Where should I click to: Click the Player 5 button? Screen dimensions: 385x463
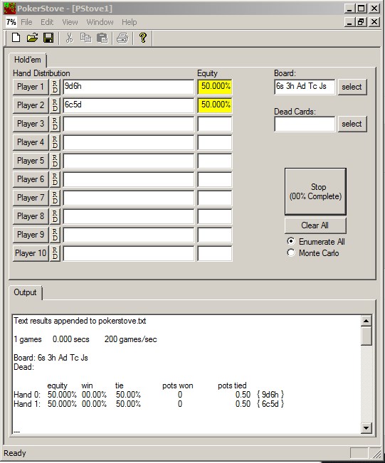pos(31,161)
